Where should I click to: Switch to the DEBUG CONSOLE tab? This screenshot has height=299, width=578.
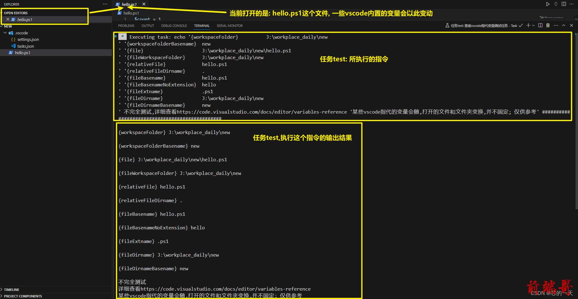tap(174, 26)
